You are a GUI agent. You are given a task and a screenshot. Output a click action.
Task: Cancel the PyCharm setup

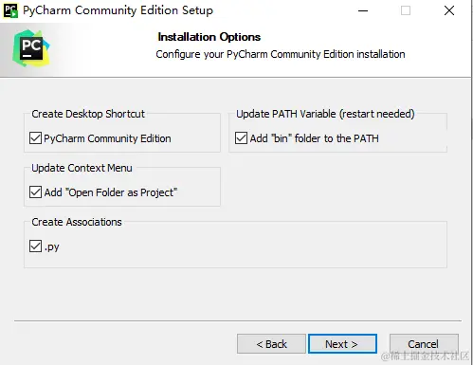coord(424,344)
